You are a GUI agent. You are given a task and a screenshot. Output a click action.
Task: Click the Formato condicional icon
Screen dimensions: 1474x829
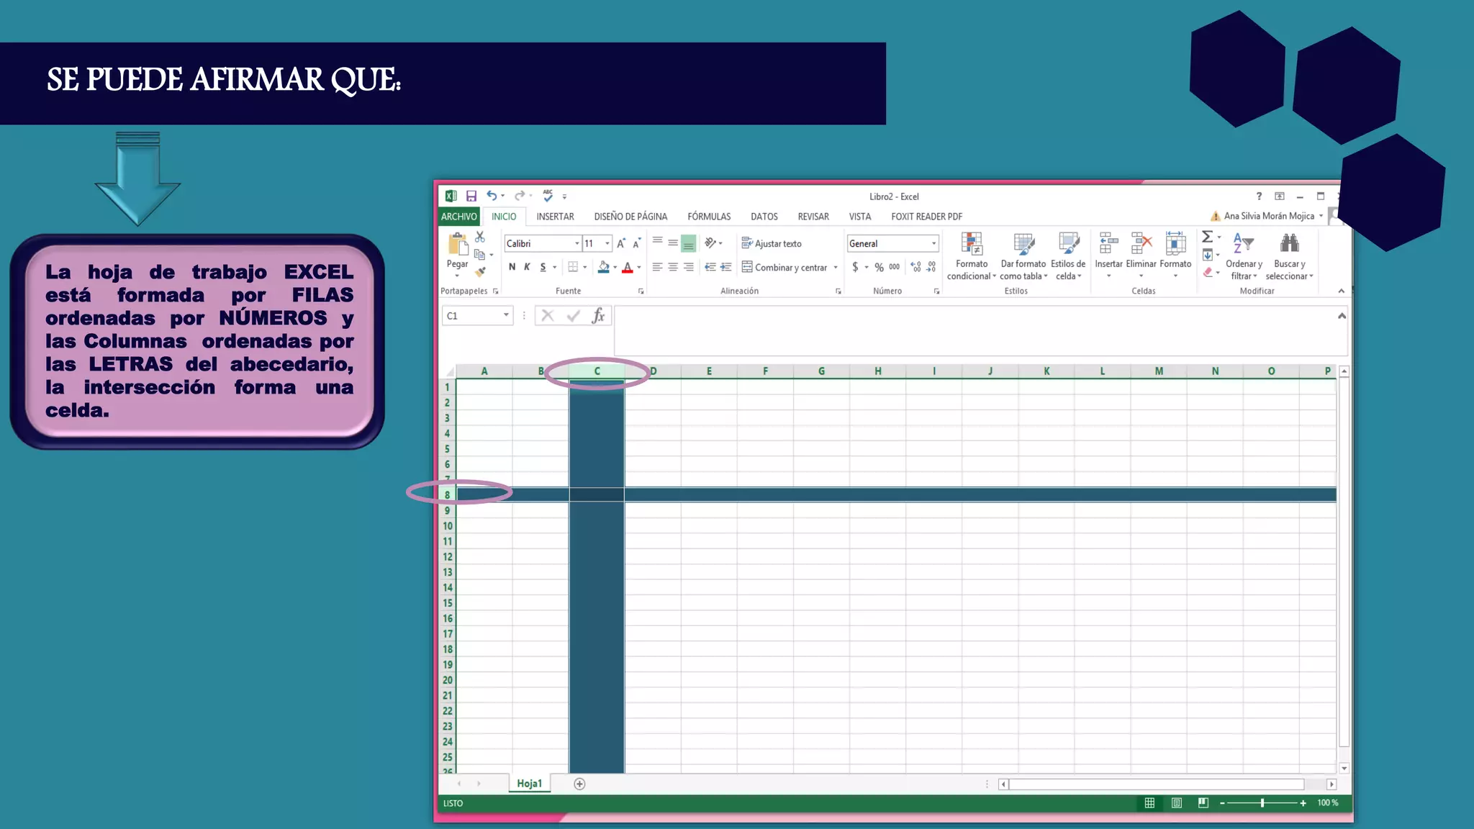click(972, 245)
